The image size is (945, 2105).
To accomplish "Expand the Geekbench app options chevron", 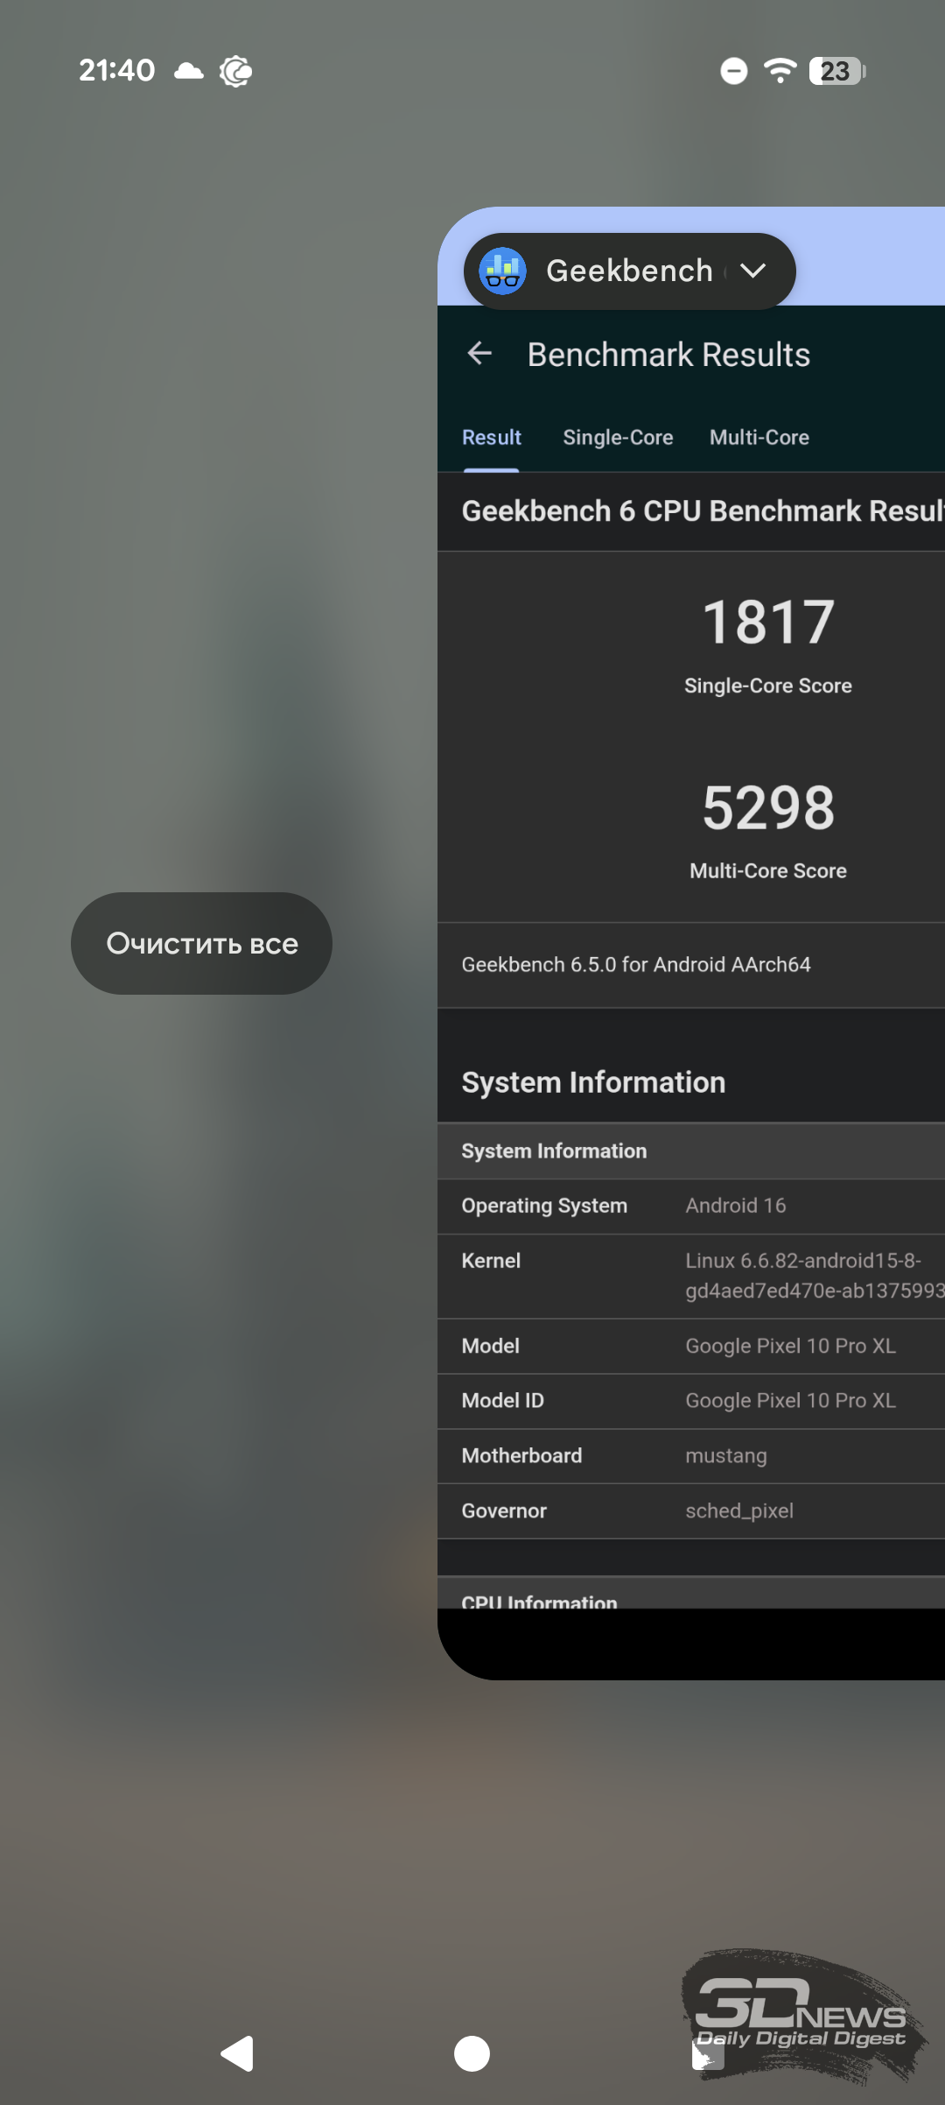I will (x=752, y=271).
